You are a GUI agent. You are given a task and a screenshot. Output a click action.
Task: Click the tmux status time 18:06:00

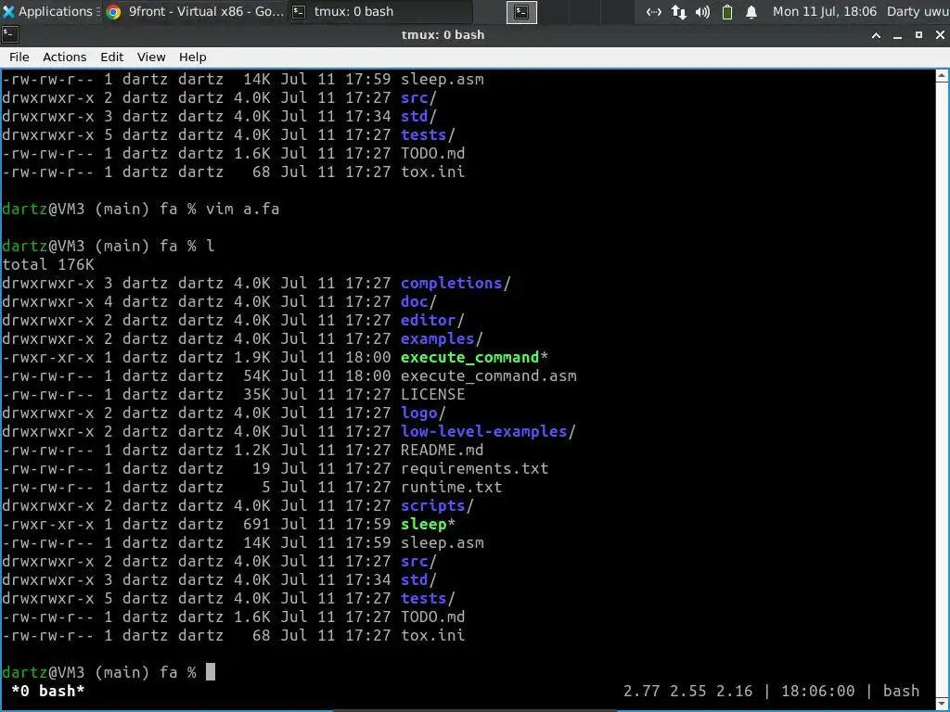point(817,691)
